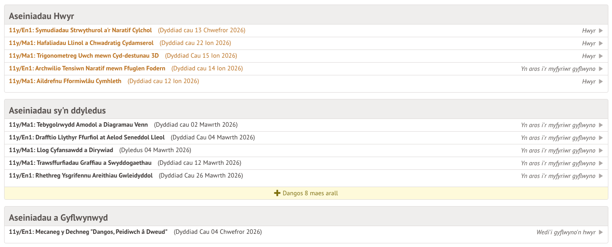
Task: Open Tebygolrwydd Amodol a Diagramau Venn
Action: tap(78, 125)
